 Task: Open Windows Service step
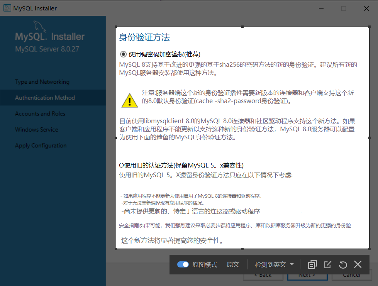(x=36, y=129)
